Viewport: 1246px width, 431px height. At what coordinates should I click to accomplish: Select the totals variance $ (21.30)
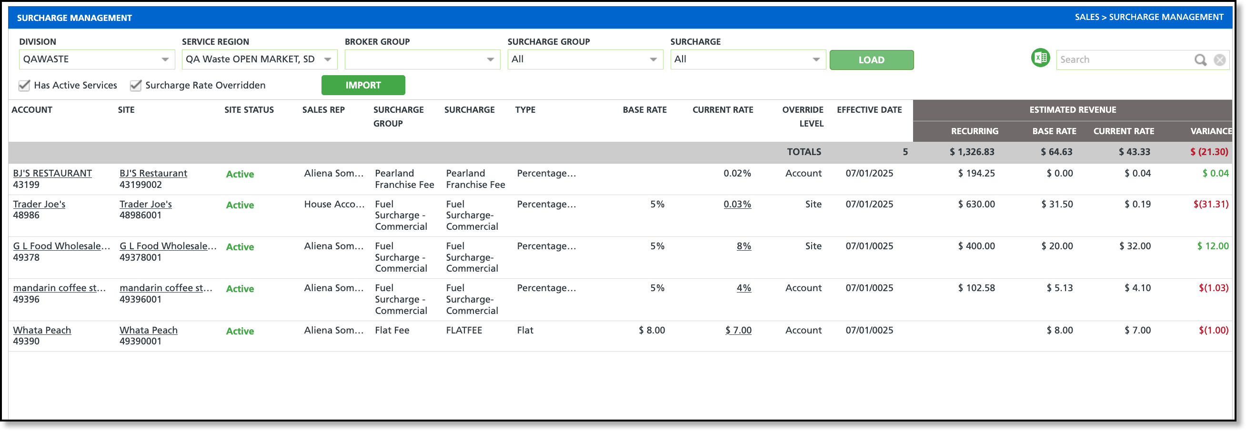pos(1209,152)
